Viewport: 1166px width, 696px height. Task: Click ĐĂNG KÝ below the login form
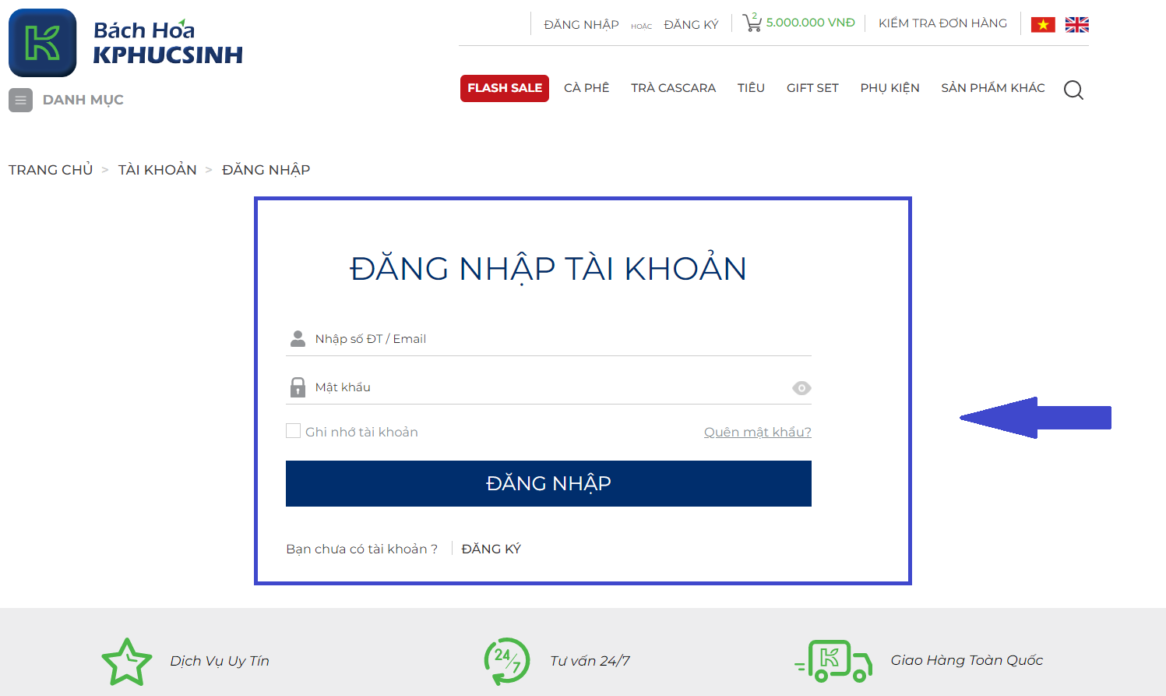(x=491, y=549)
